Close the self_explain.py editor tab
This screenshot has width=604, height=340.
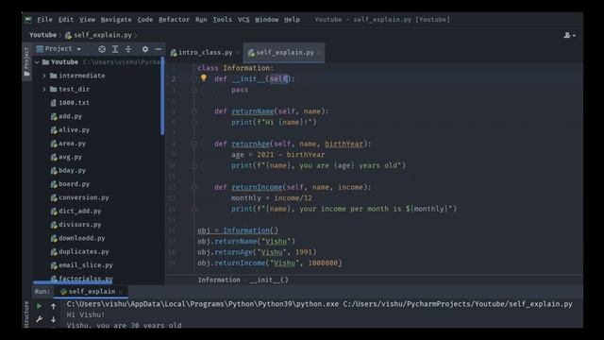click(319, 53)
